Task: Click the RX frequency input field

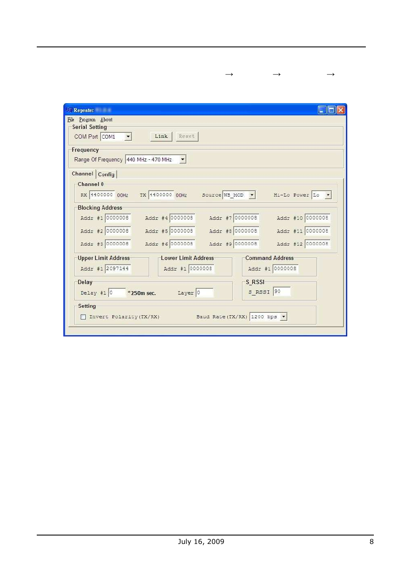Action: click(x=102, y=195)
